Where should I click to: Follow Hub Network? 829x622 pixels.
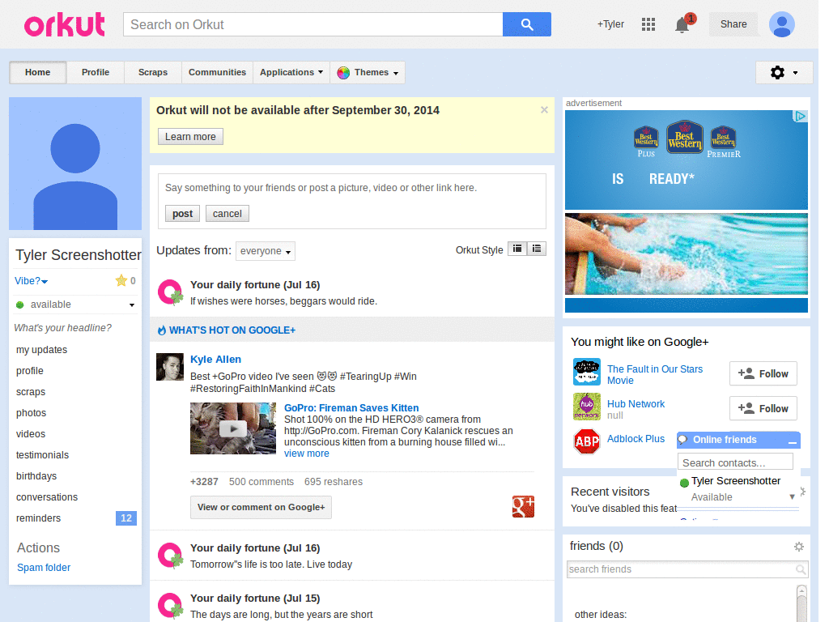763,408
